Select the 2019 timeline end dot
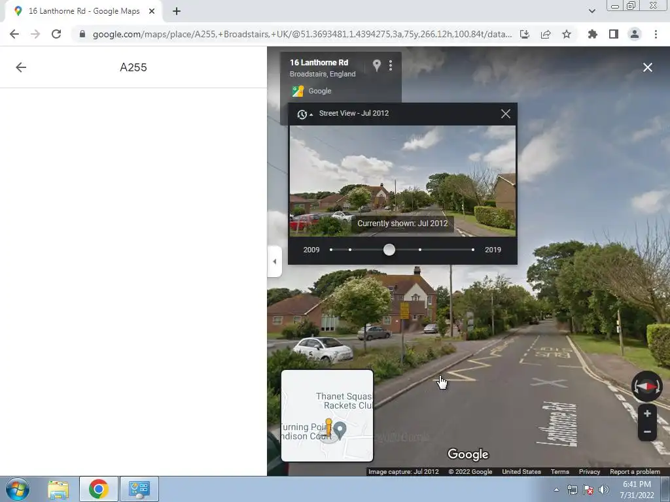 pos(472,250)
